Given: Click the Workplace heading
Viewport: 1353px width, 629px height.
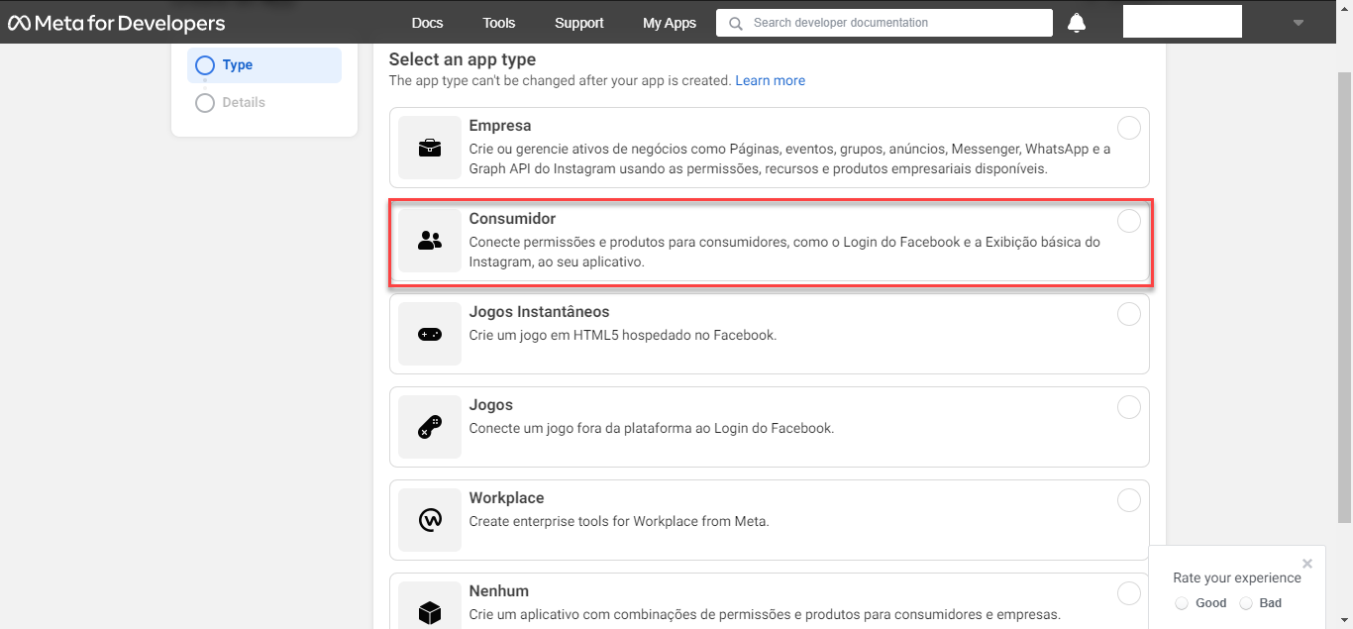Looking at the screenshot, I should pyautogui.click(x=506, y=498).
